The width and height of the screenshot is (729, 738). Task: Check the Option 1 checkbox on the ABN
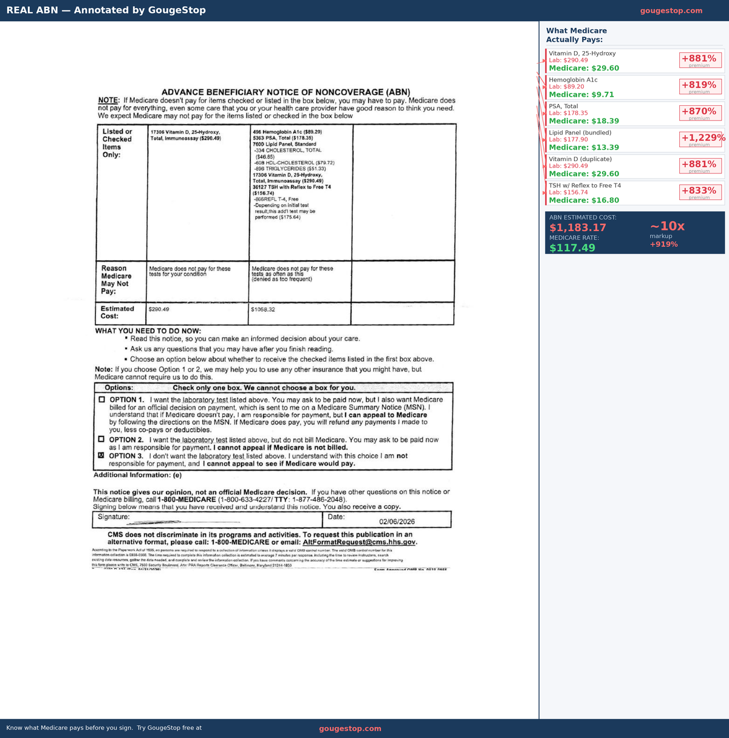coord(101,399)
